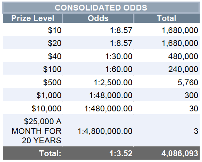Image resolution: width=202 pixels, height=162 pixels.
Task: Click the 240,000 total cell
Action: pyautogui.click(x=167, y=69)
